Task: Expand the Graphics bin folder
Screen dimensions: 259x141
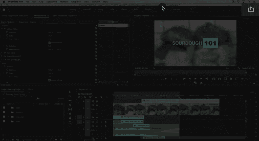Action: click(x=8, y=112)
